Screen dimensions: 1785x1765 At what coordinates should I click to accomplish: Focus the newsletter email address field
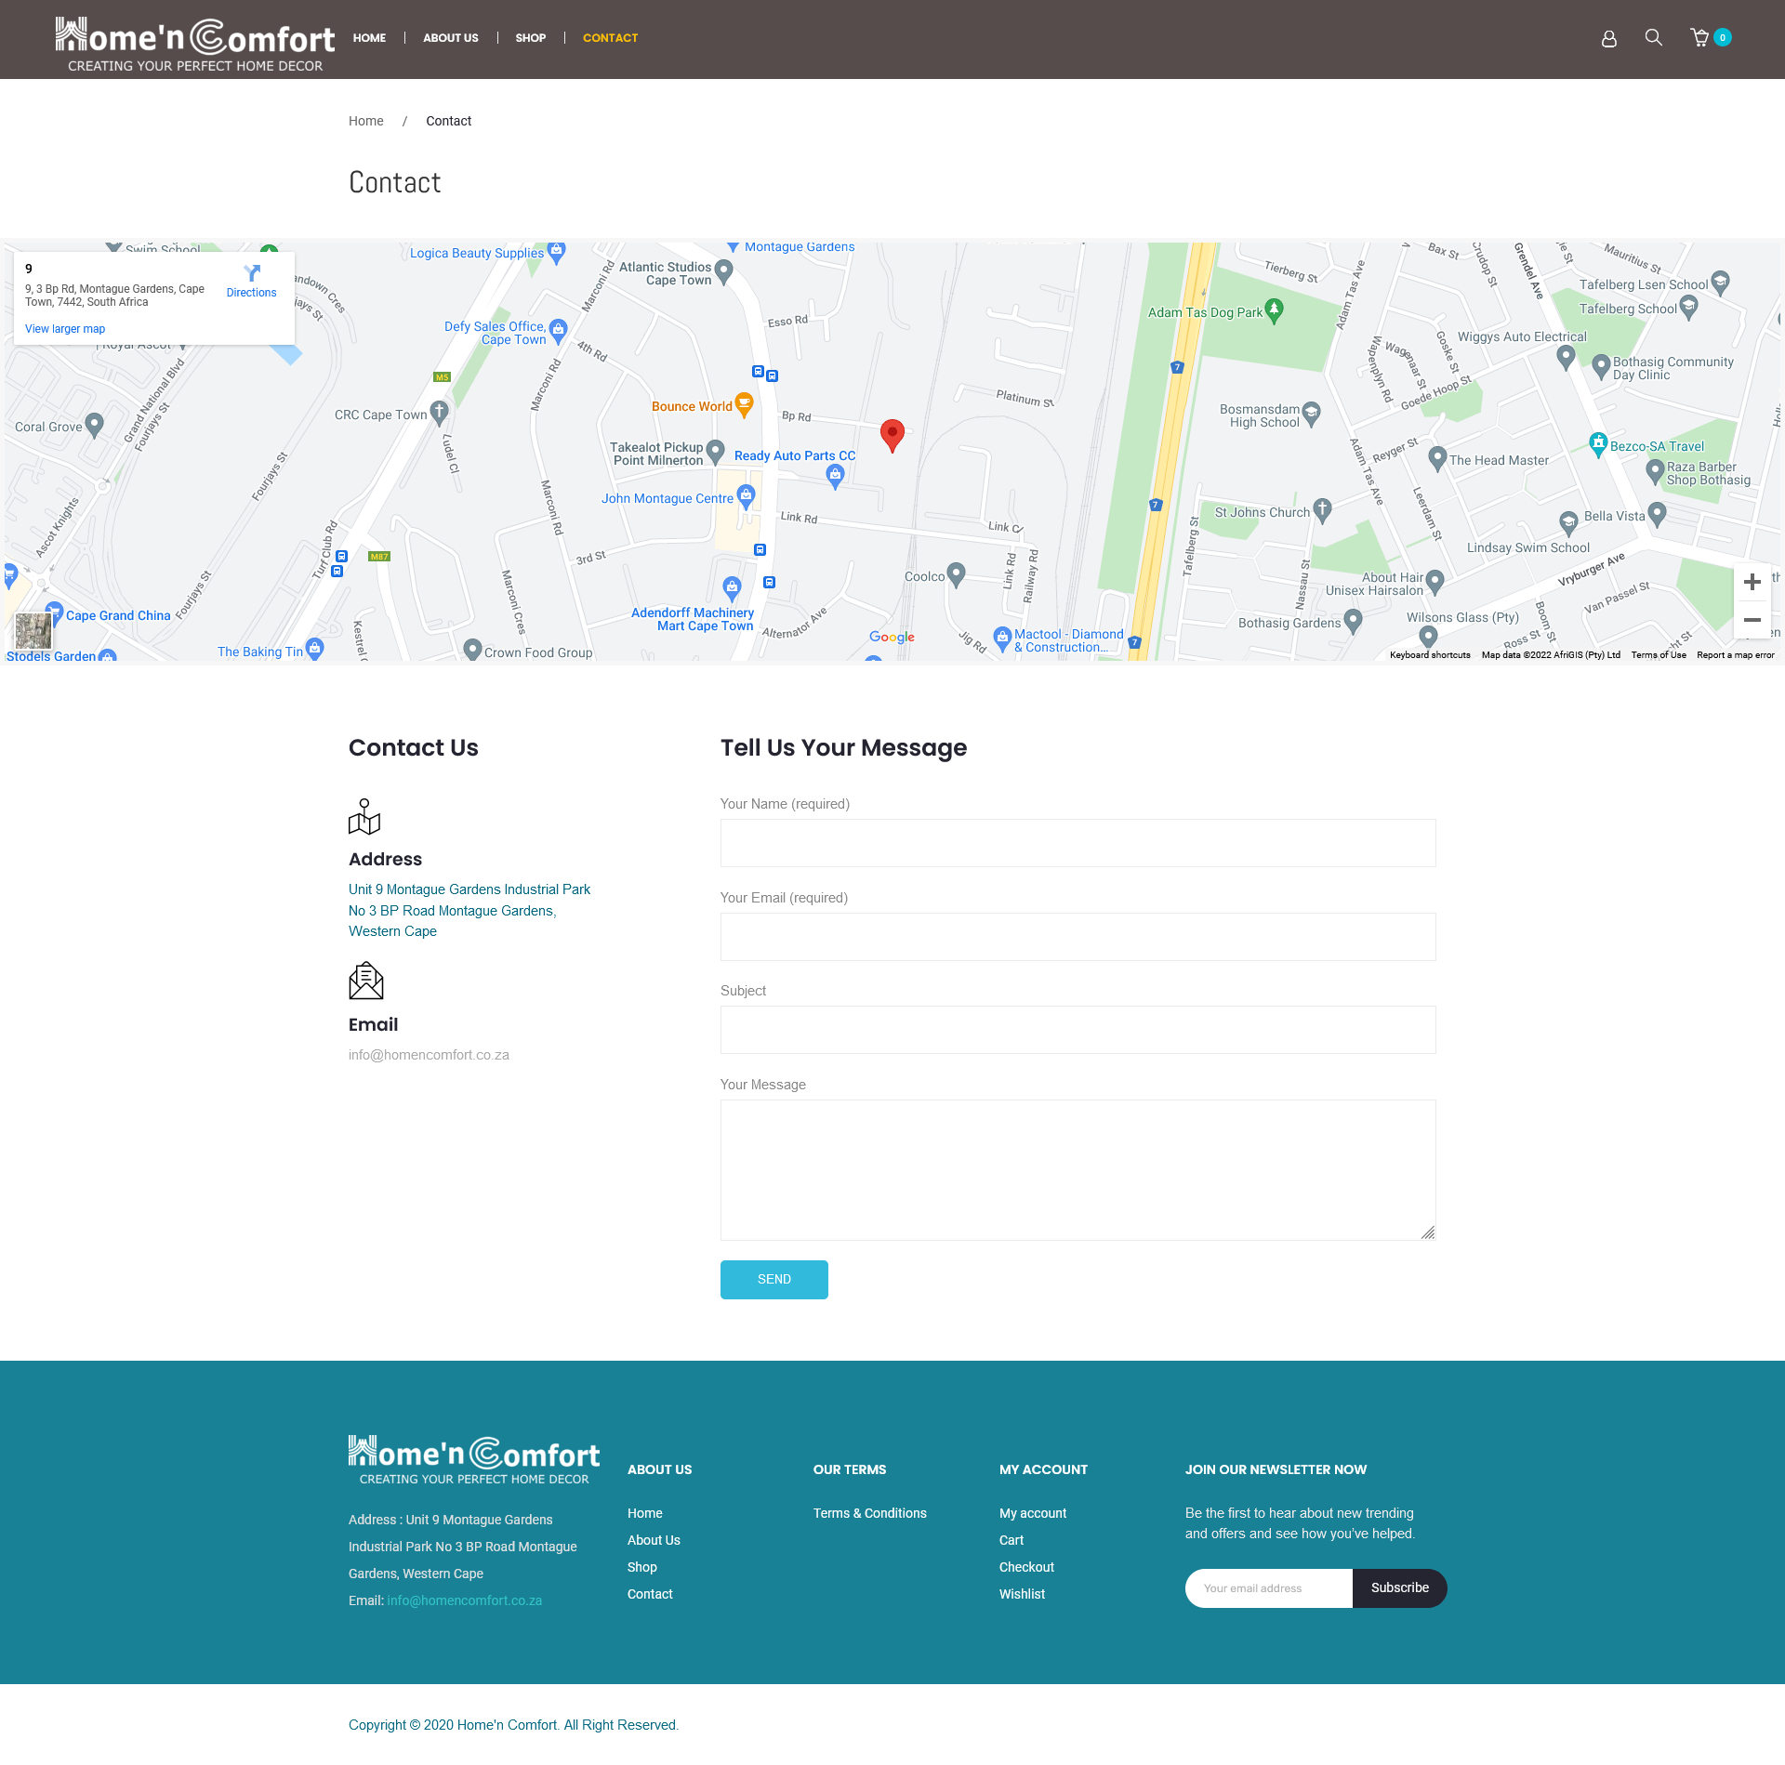click(x=1268, y=1587)
